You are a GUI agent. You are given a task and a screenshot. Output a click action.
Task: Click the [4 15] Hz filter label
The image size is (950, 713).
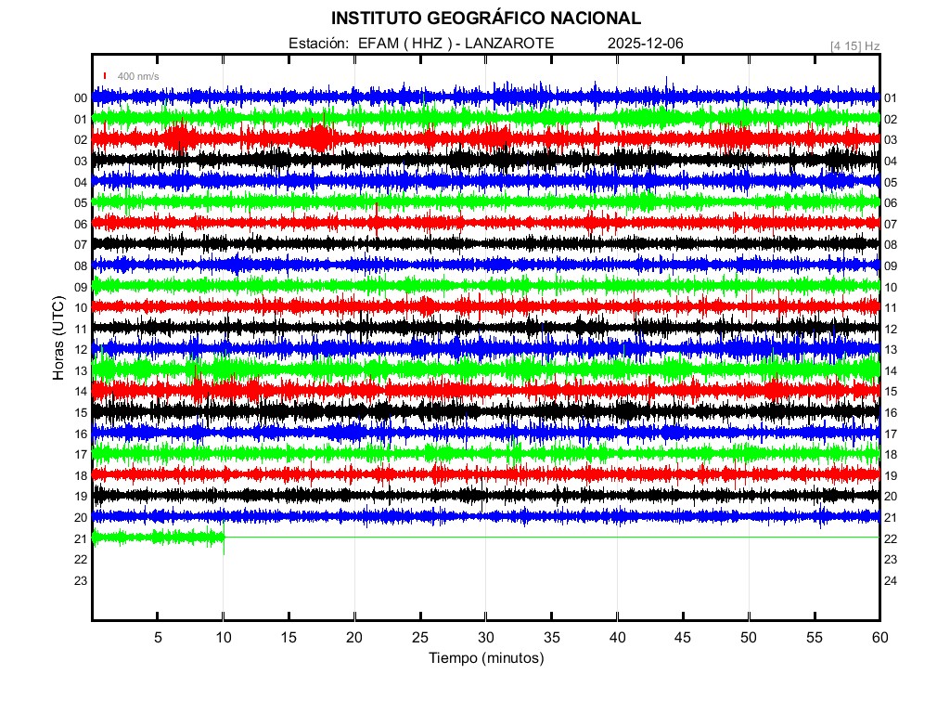(x=854, y=45)
